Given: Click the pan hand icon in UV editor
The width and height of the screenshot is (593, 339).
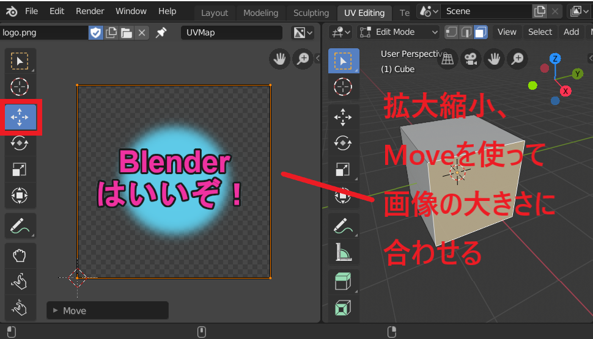Looking at the screenshot, I should tap(279, 59).
